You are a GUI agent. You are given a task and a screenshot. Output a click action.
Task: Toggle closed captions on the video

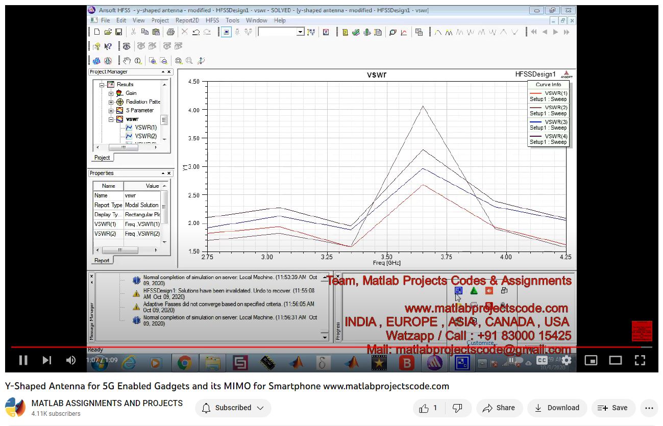click(x=542, y=360)
